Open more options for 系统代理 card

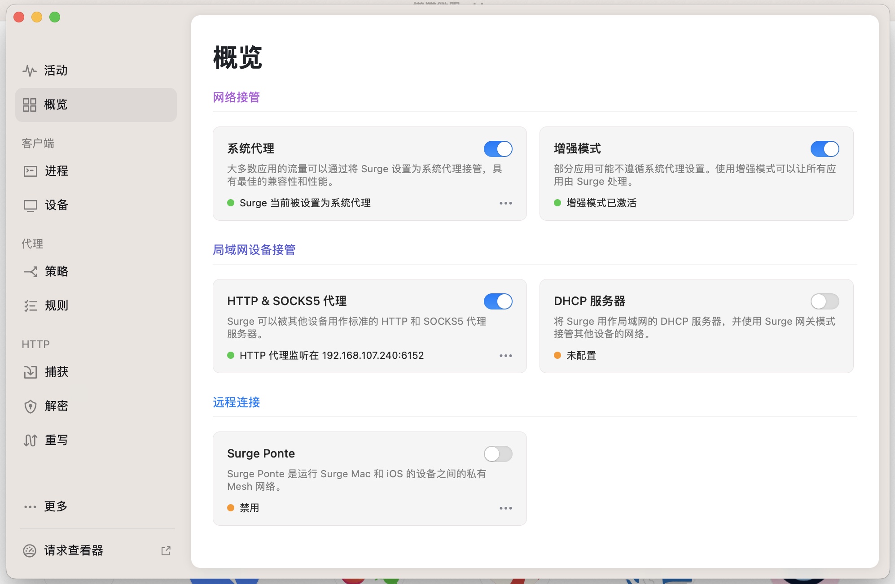point(506,203)
